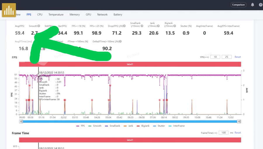
Task: Toggle the Stutter series in legend
Action: (159, 126)
